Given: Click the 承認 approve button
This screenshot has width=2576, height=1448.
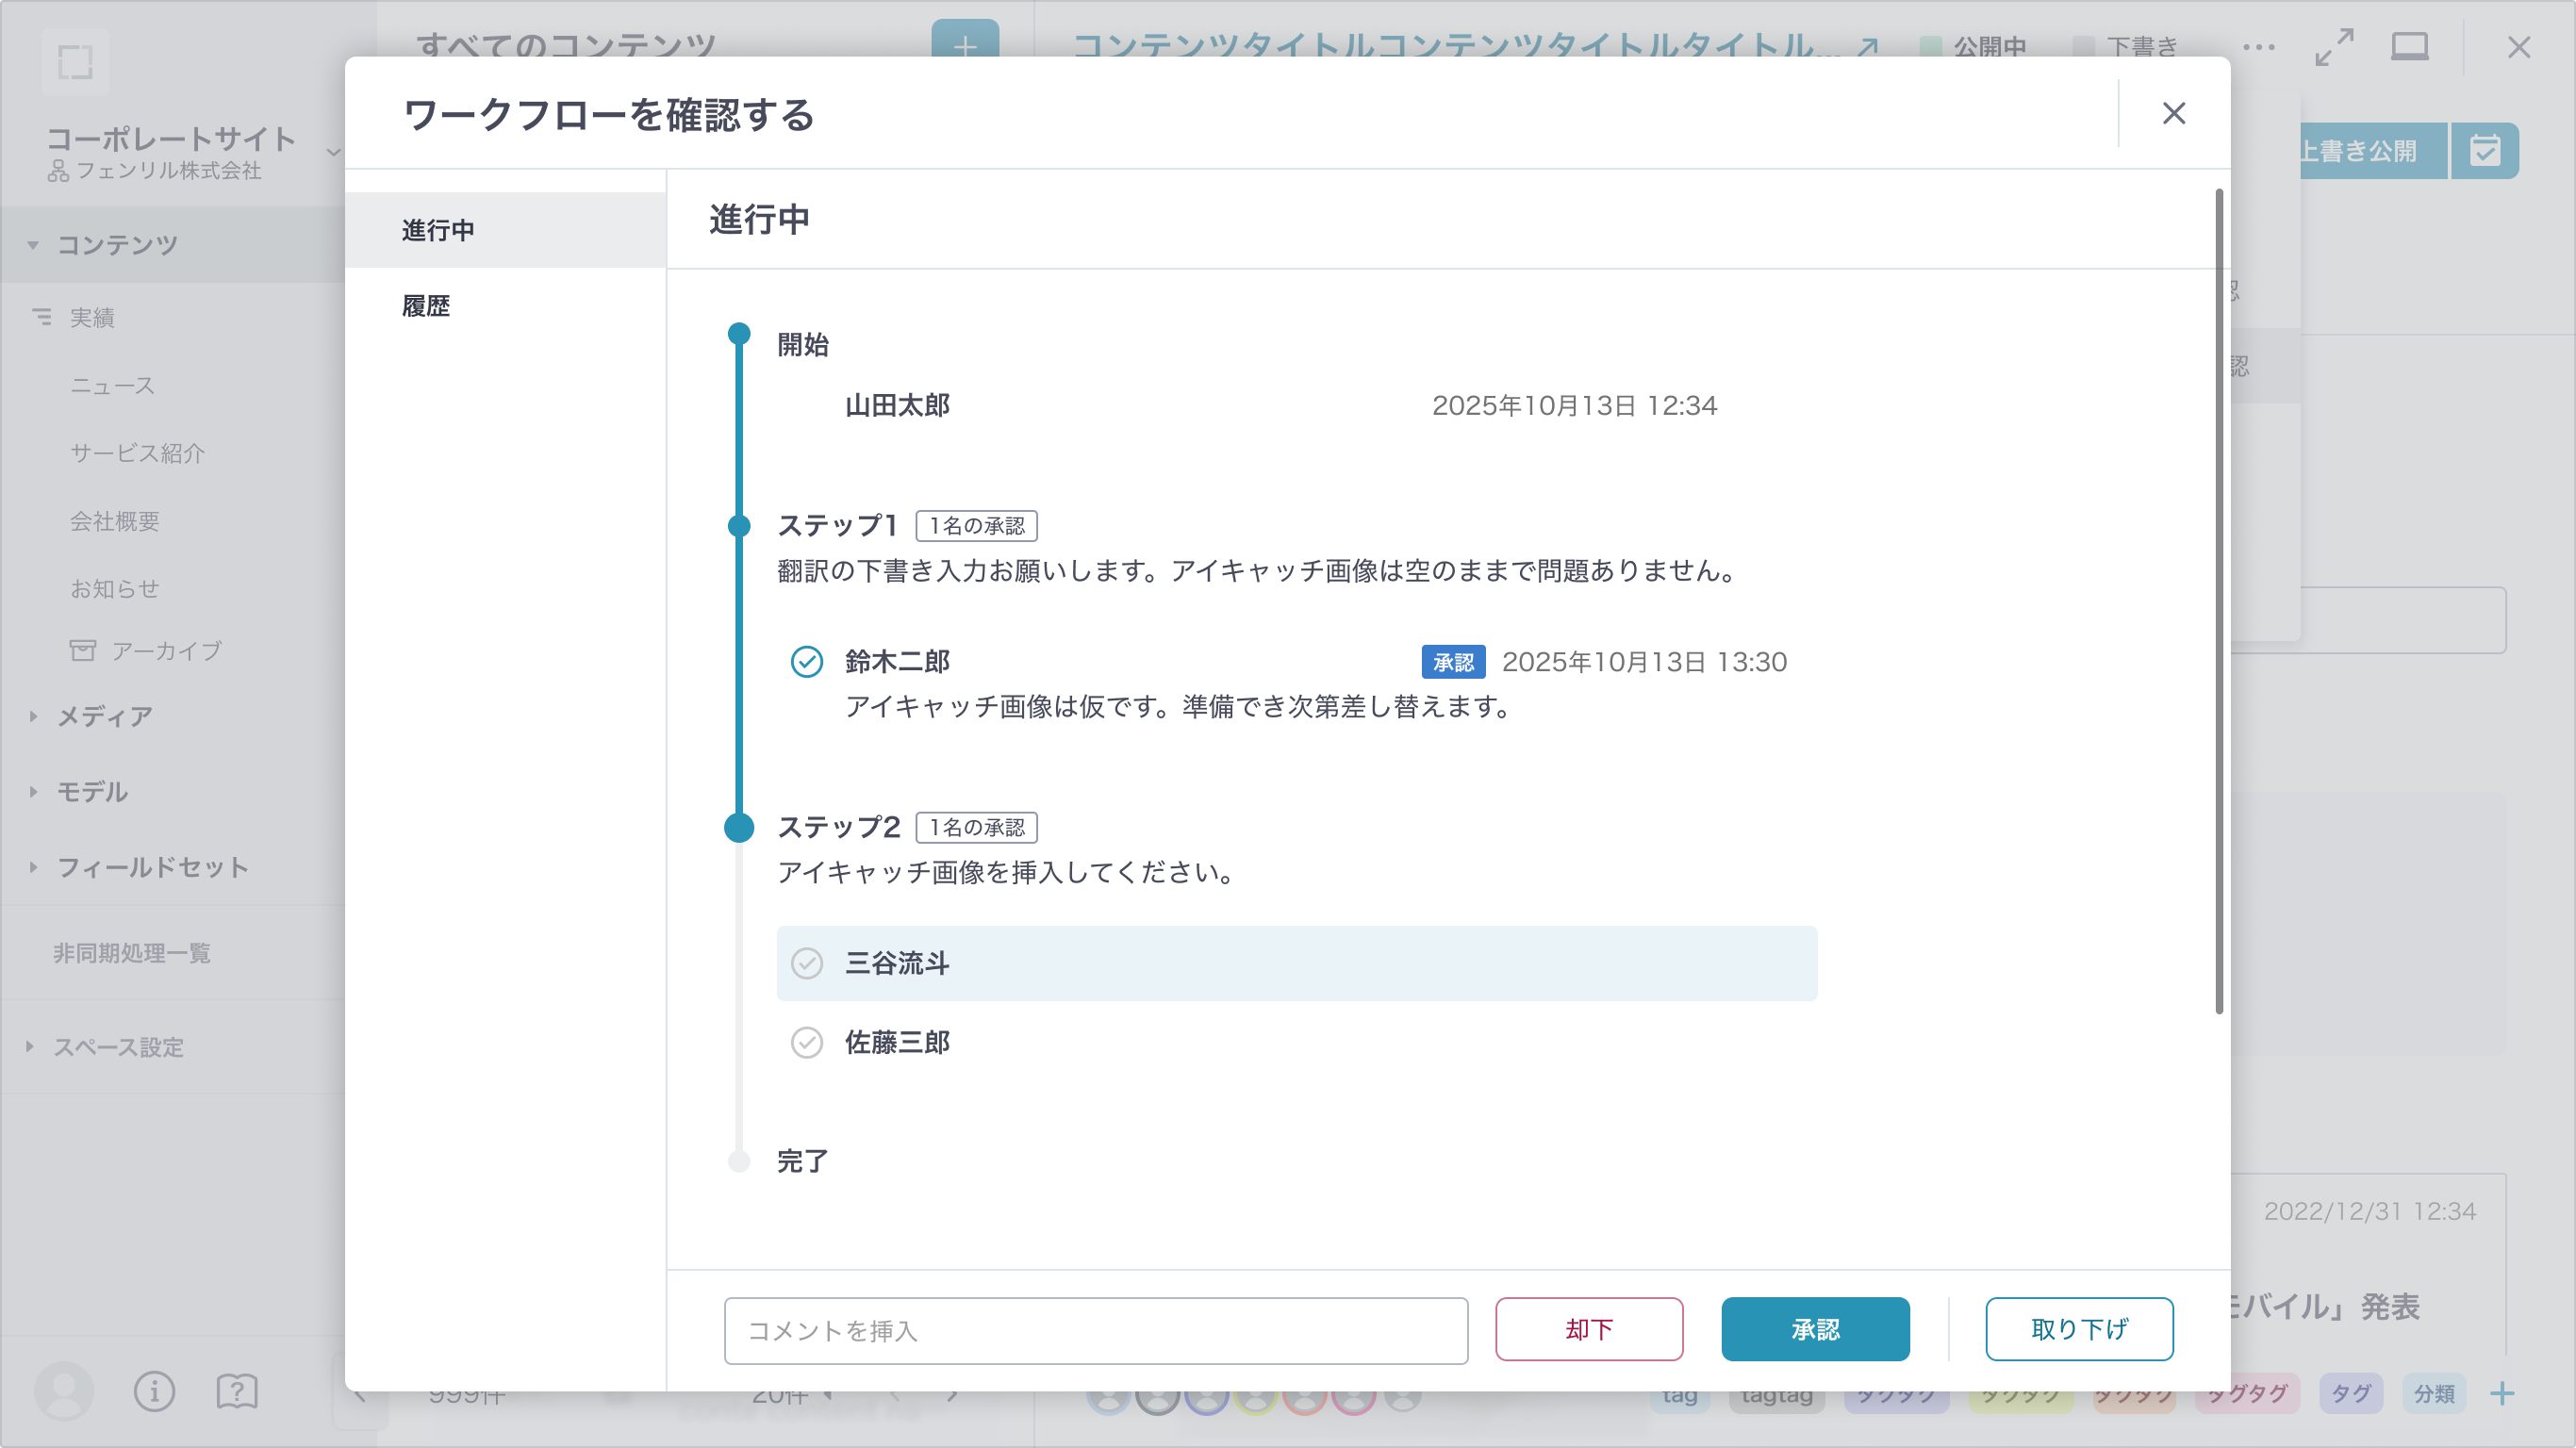Looking at the screenshot, I should pyautogui.click(x=1815, y=1329).
